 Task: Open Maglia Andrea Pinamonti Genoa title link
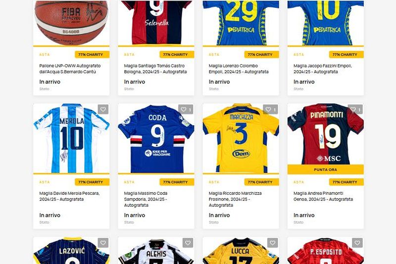tap(323, 196)
